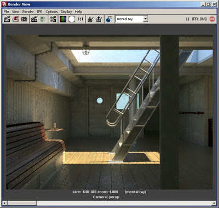Click the Keep Image download icon
219x208 pixels.
coord(90,19)
